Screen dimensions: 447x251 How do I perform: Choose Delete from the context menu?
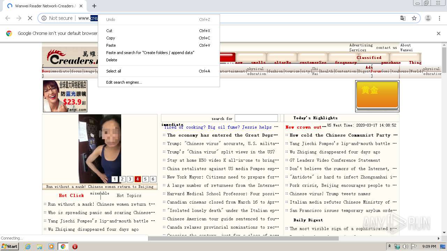[x=159, y=60]
